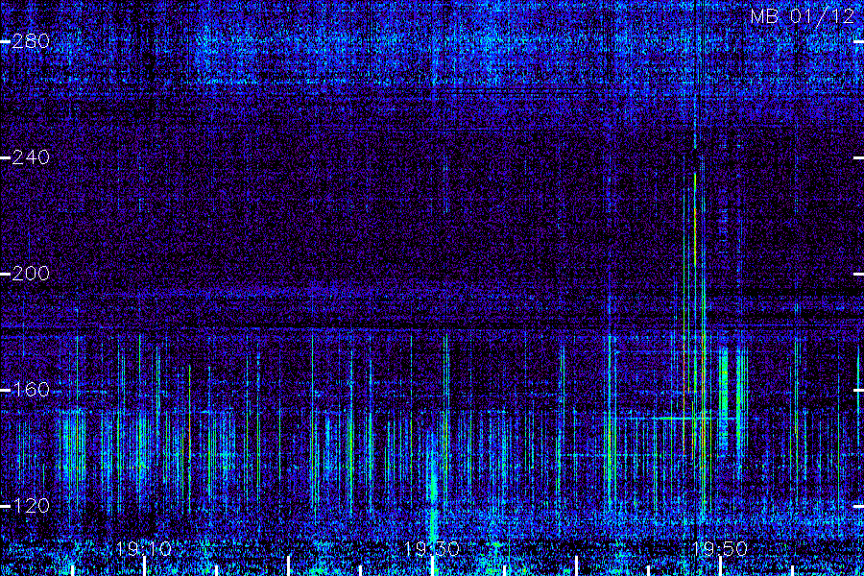This screenshot has height=576, width=864.
Task: Click the 160 frequency axis label
Action: point(31,390)
